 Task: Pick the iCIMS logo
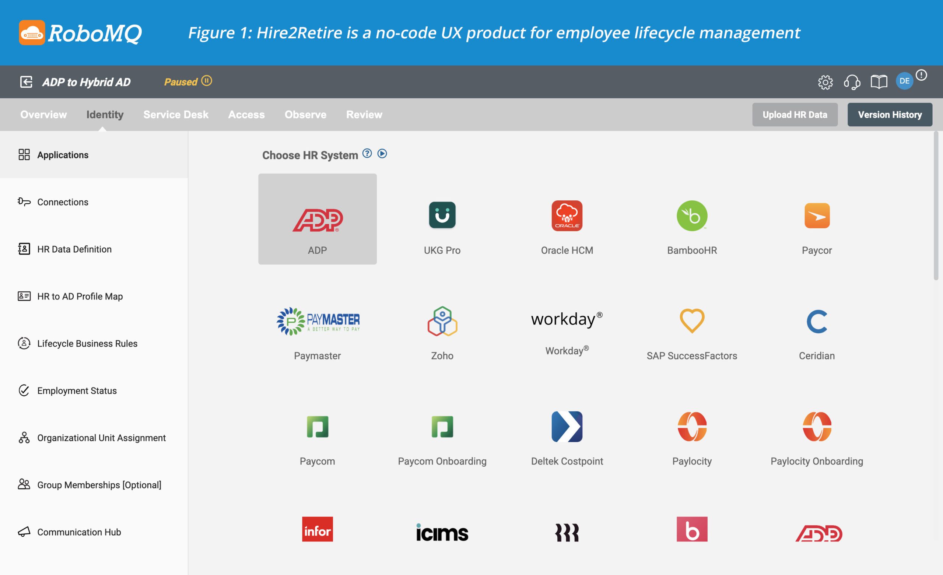(x=442, y=532)
